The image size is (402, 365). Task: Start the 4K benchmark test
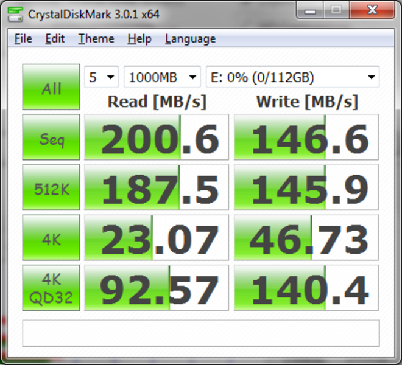click(x=51, y=237)
